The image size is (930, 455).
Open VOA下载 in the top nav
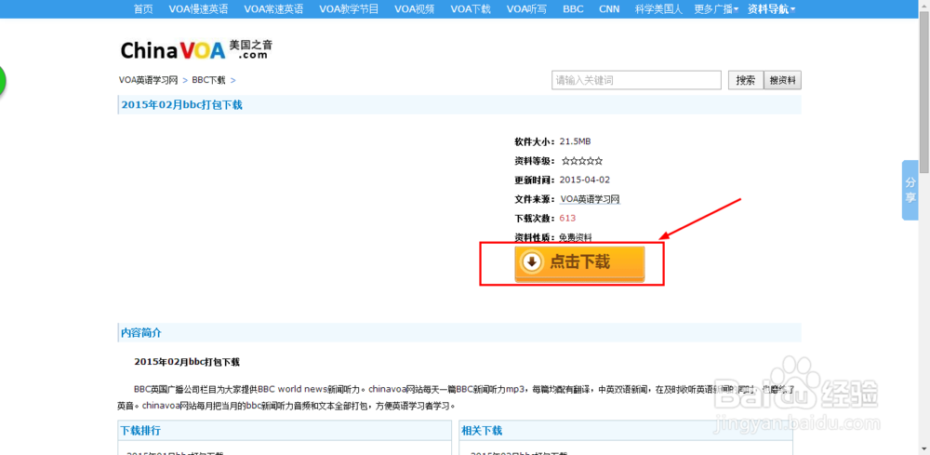coord(471,9)
